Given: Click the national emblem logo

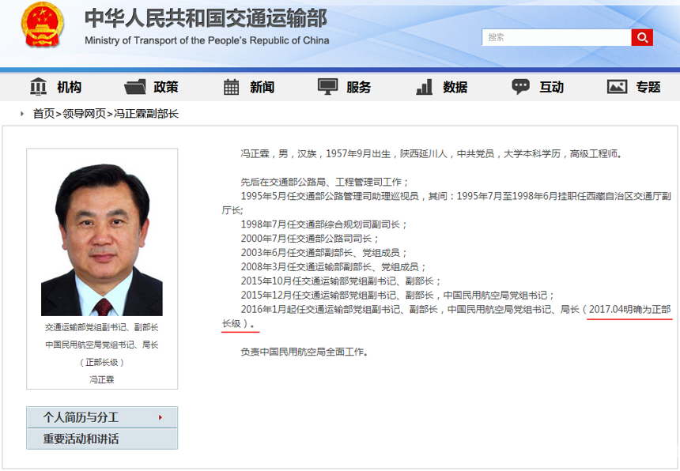Looking at the screenshot, I should pos(43,24).
